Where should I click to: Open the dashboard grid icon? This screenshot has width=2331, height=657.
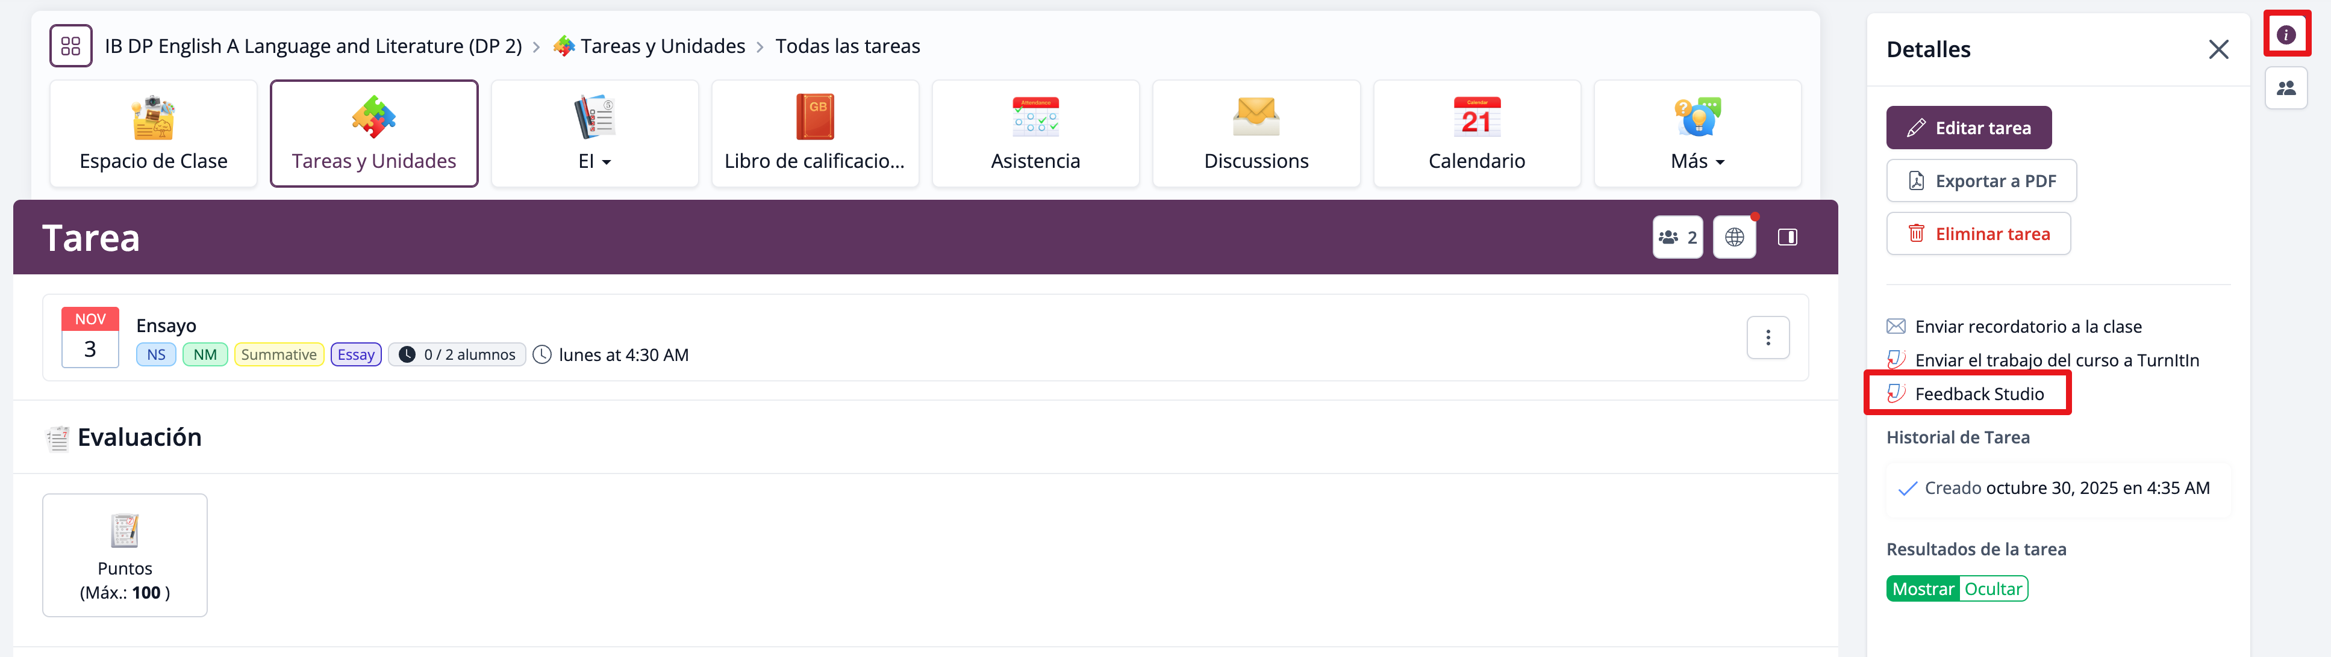tap(70, 46)
